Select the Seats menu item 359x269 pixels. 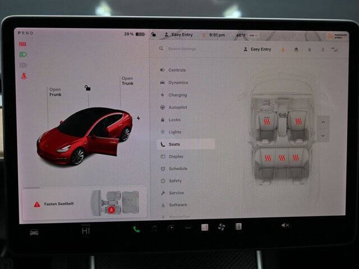point(186,145)
